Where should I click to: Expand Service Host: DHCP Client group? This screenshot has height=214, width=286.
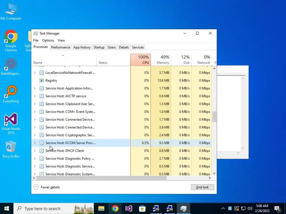tap(35, 151)
